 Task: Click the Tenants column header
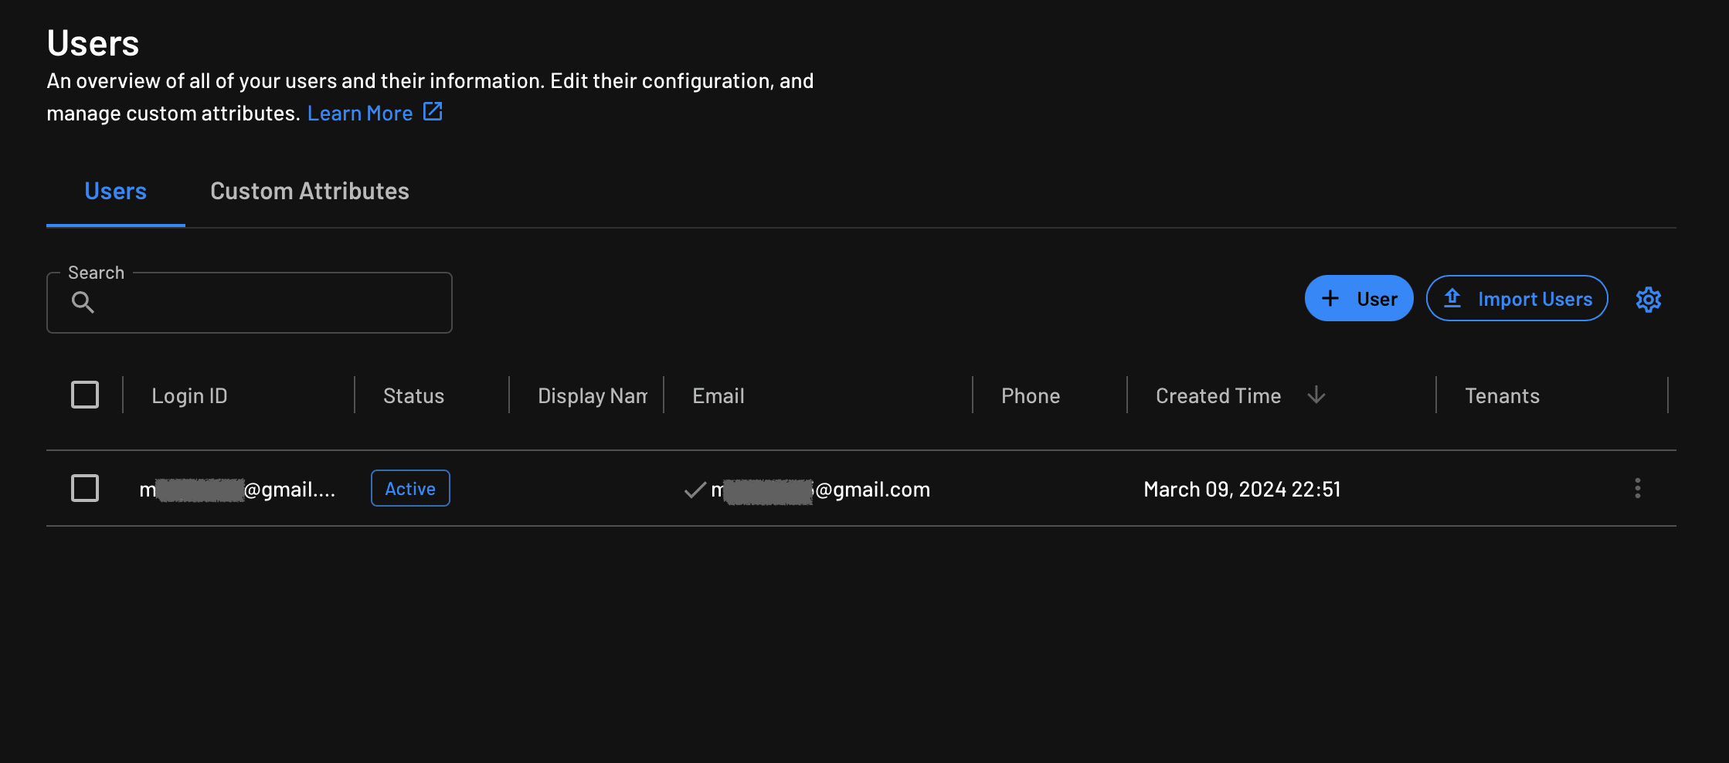tap(1502, 396)
